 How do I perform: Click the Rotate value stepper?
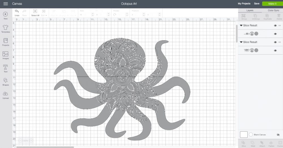point(127,15)
